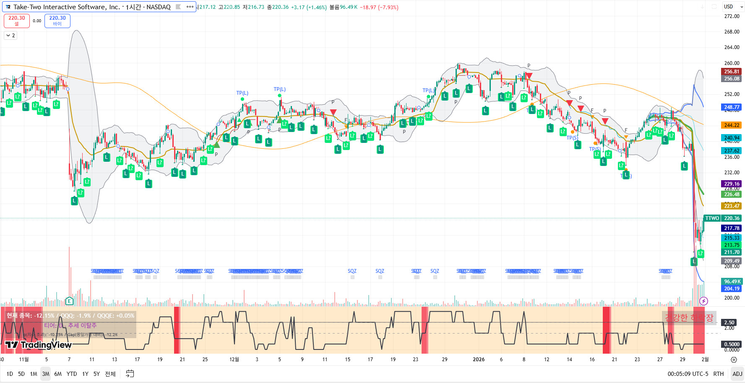
Task: Open the time axis settings gear
Action: 734,360
